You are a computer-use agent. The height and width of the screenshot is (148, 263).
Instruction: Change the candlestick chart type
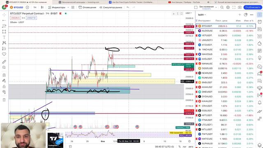click(42, 7)
